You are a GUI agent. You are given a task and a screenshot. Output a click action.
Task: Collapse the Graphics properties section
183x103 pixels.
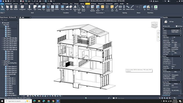[x=181, y=35]
